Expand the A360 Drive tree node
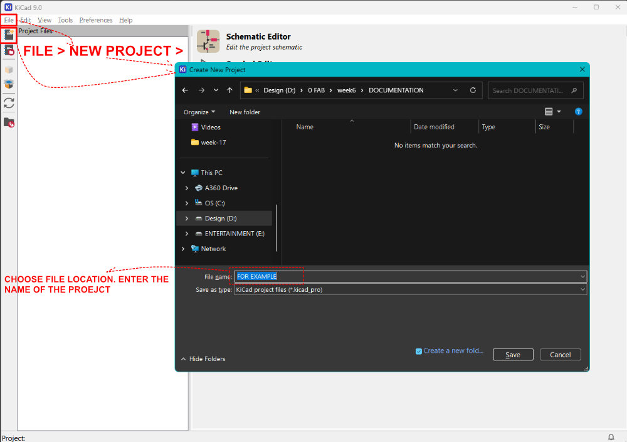627x442 pixels. point(187,188)
